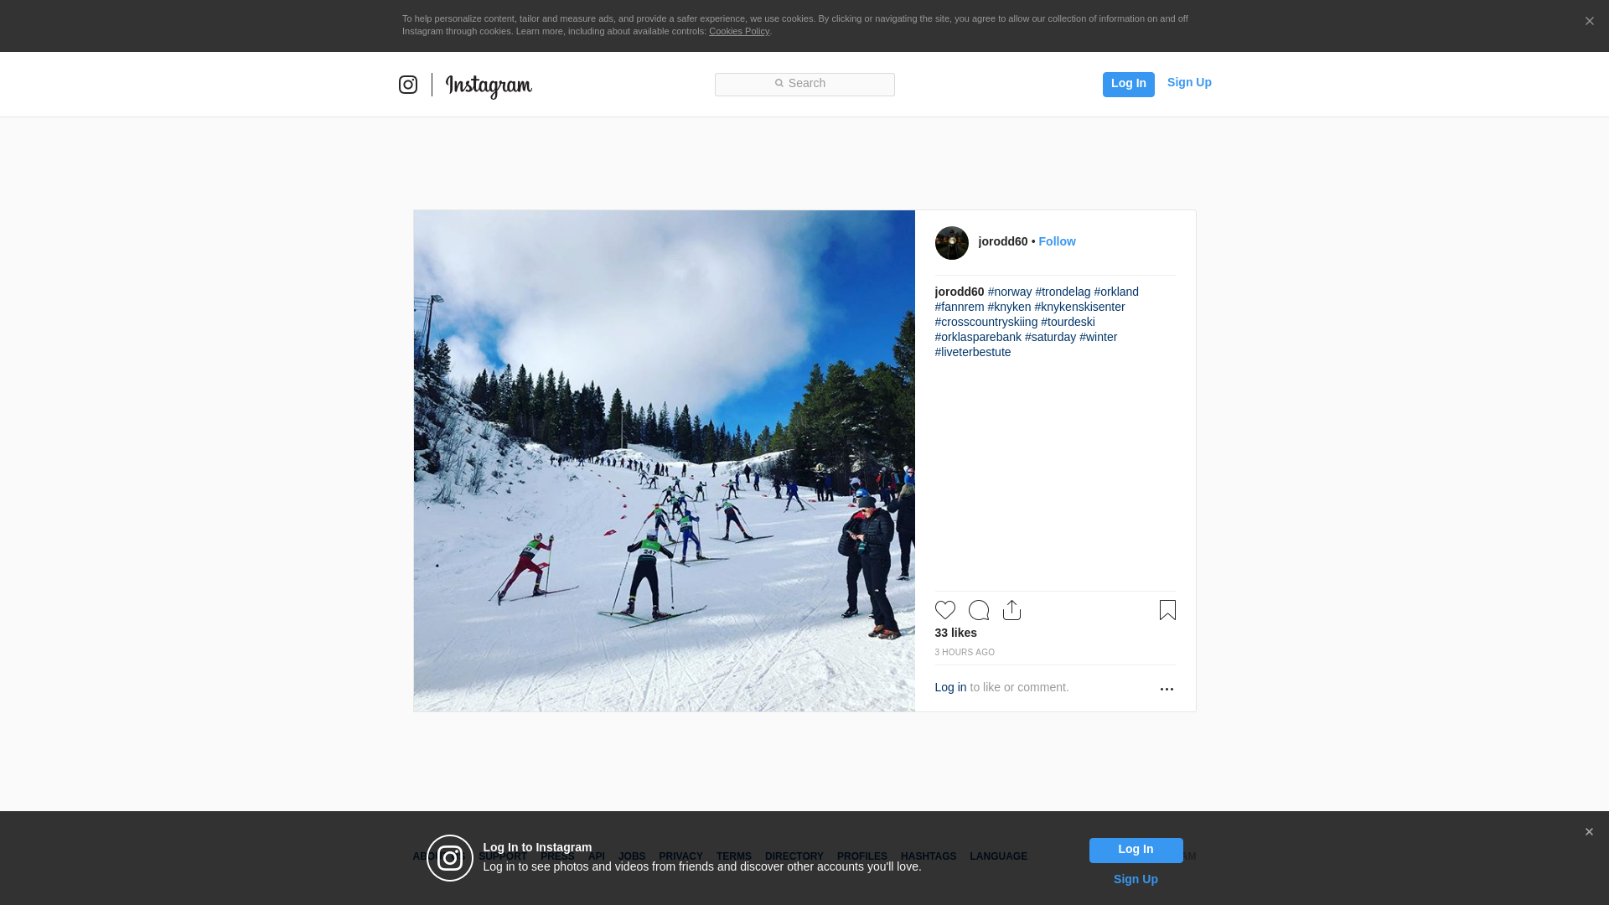Click the Search input field
The image size is (1609, 905).
point(804,84)
